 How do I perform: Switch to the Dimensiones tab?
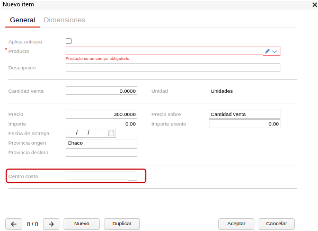64,20
